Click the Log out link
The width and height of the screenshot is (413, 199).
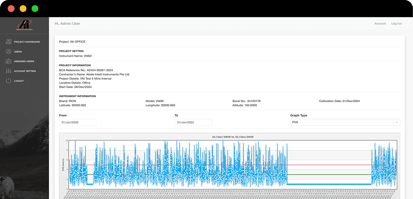(x=397, y=24)
